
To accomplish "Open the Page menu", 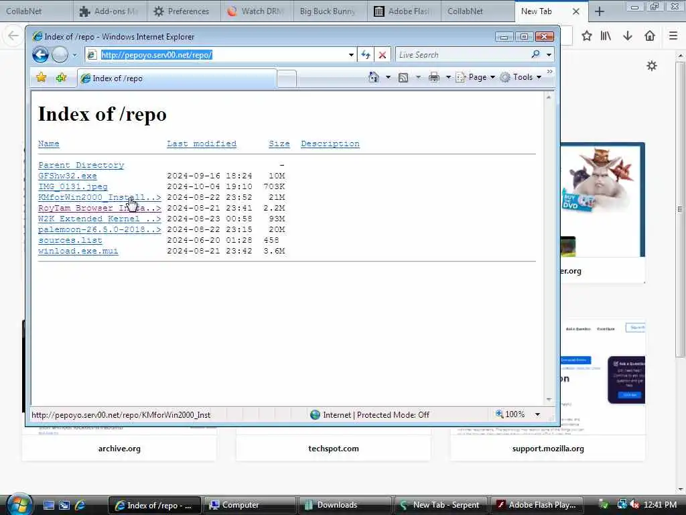I will 476,77.
